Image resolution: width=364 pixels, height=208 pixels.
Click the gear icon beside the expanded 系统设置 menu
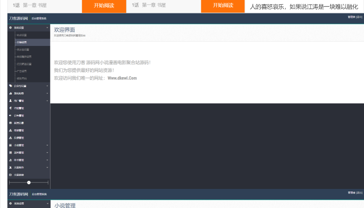click(x=10, y=27)
